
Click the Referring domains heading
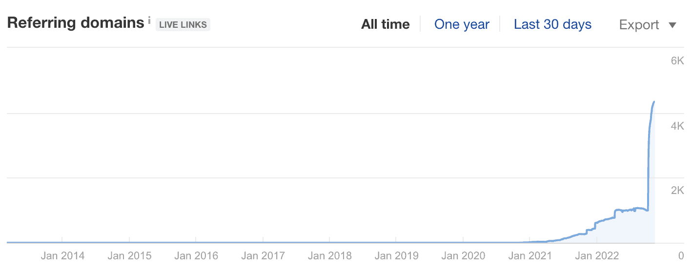coord(76,23)
